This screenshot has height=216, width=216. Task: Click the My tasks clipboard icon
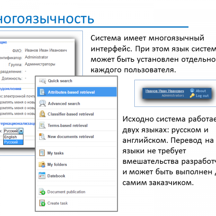click(x=42, y=153)
